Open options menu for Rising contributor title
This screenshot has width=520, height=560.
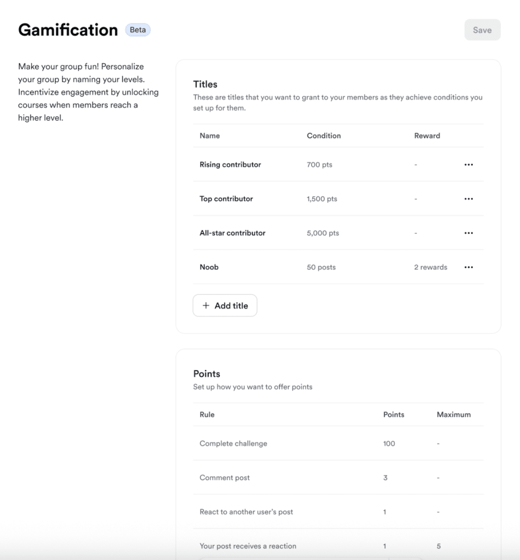tap(469, 165)
